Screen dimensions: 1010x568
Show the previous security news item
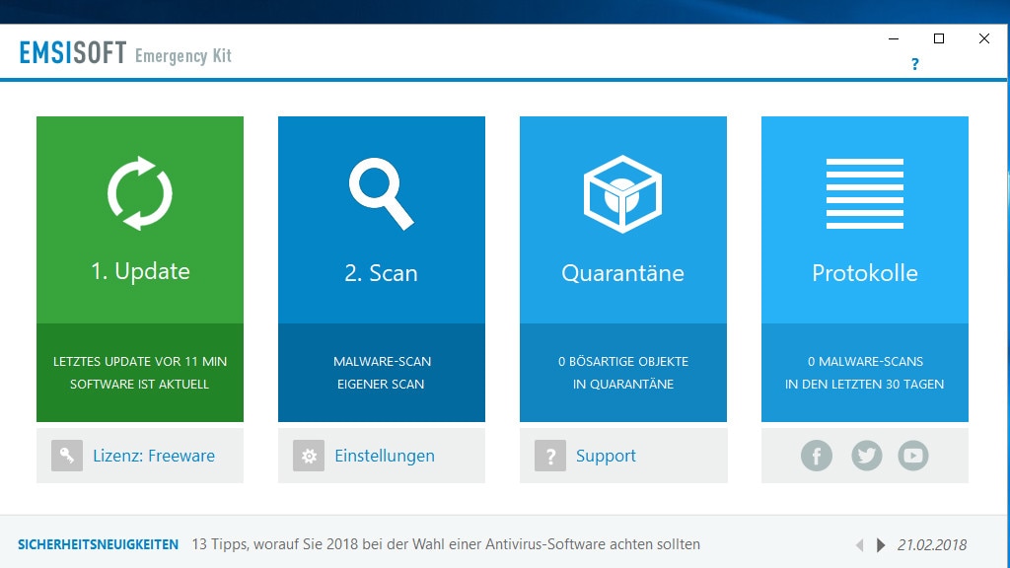click(x=859, y=544)
